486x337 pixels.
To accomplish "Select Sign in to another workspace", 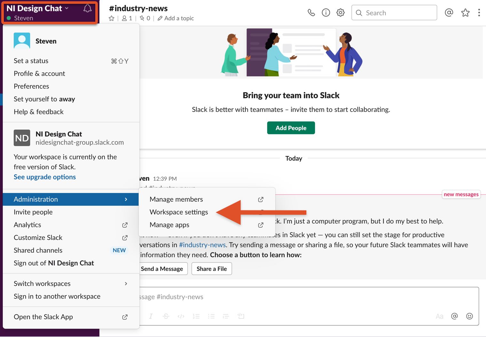I will 71,296.
